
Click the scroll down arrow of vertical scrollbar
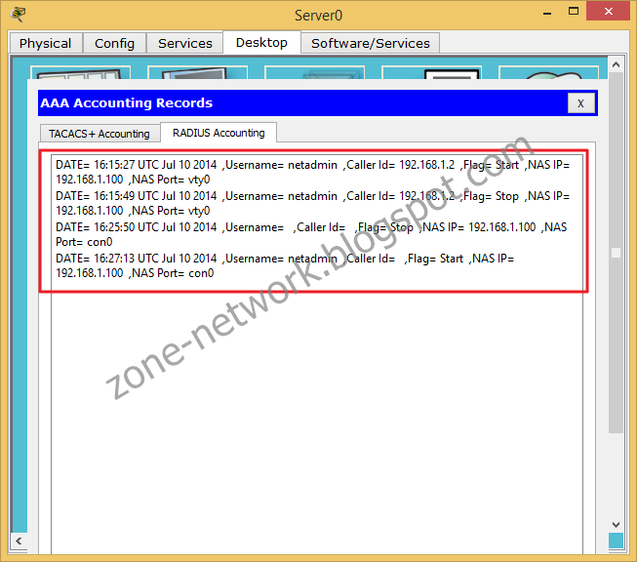click(616, 525)
